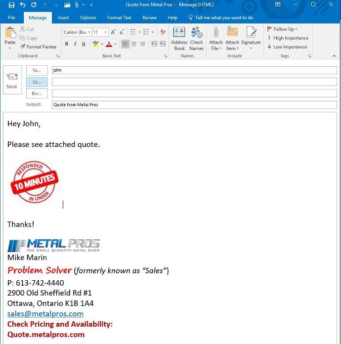Expand the bullet style dropdown arrow
Image resolution: width=341 pixels, height=344 pixels.
click(139, 32)
